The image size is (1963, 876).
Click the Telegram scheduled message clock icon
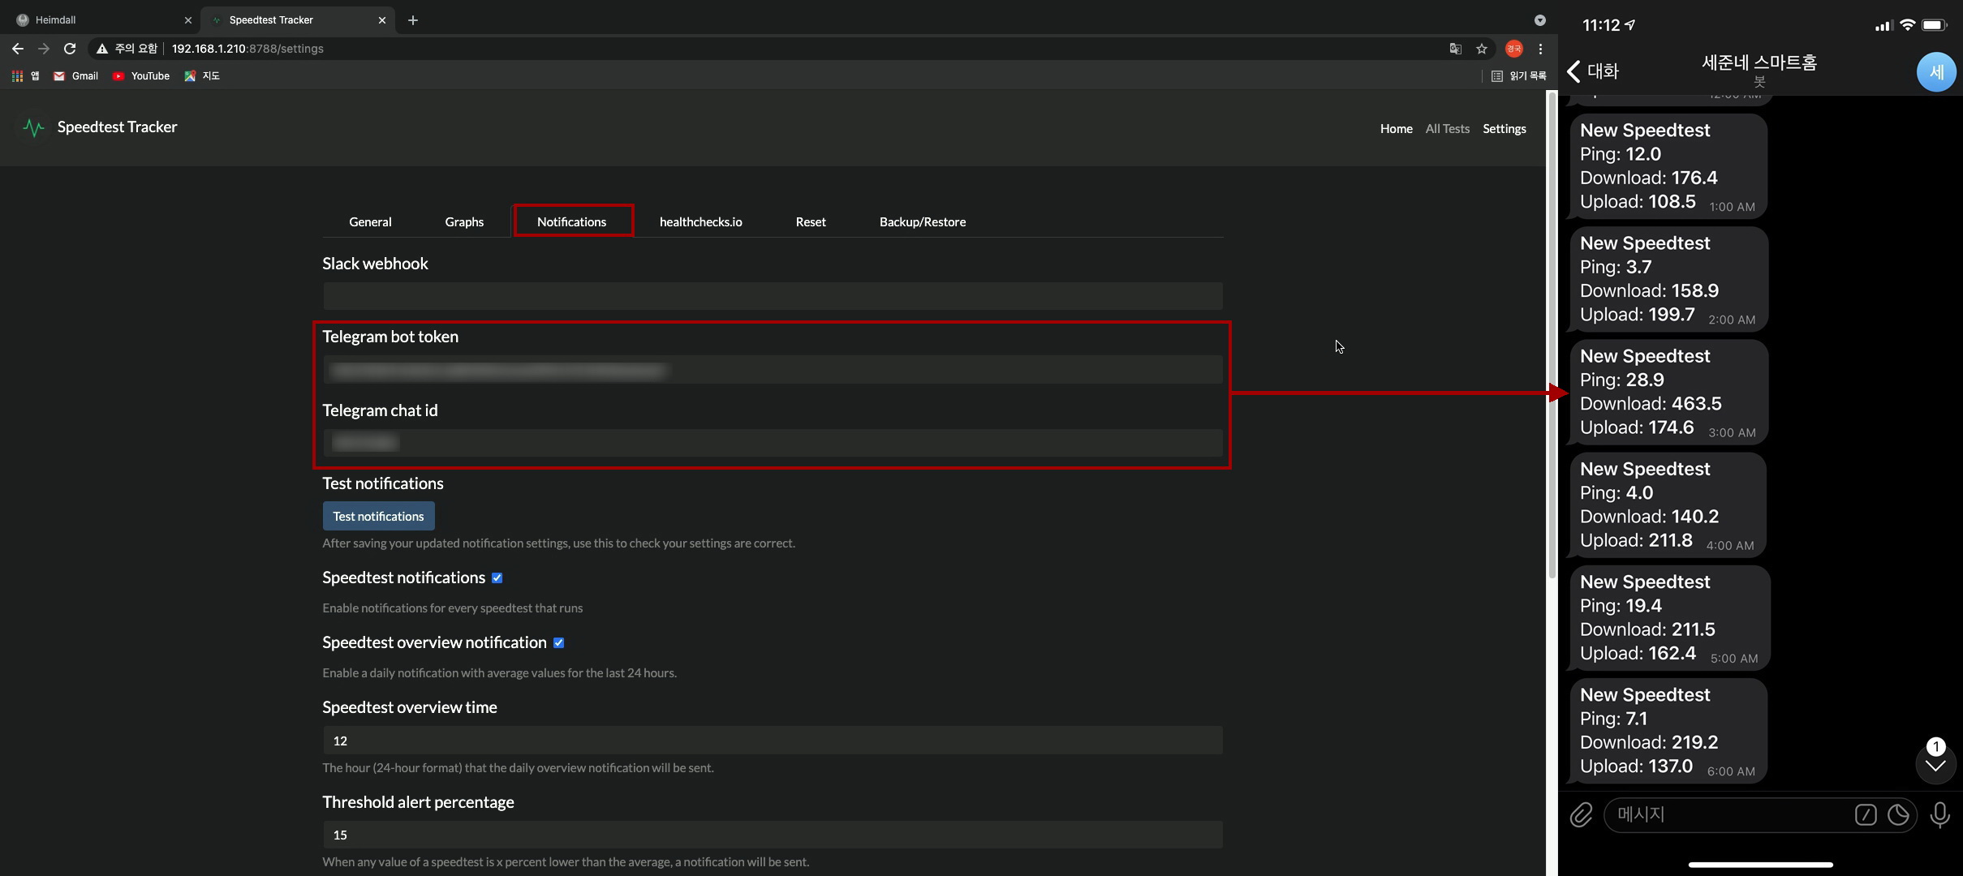pos(1898,814)
